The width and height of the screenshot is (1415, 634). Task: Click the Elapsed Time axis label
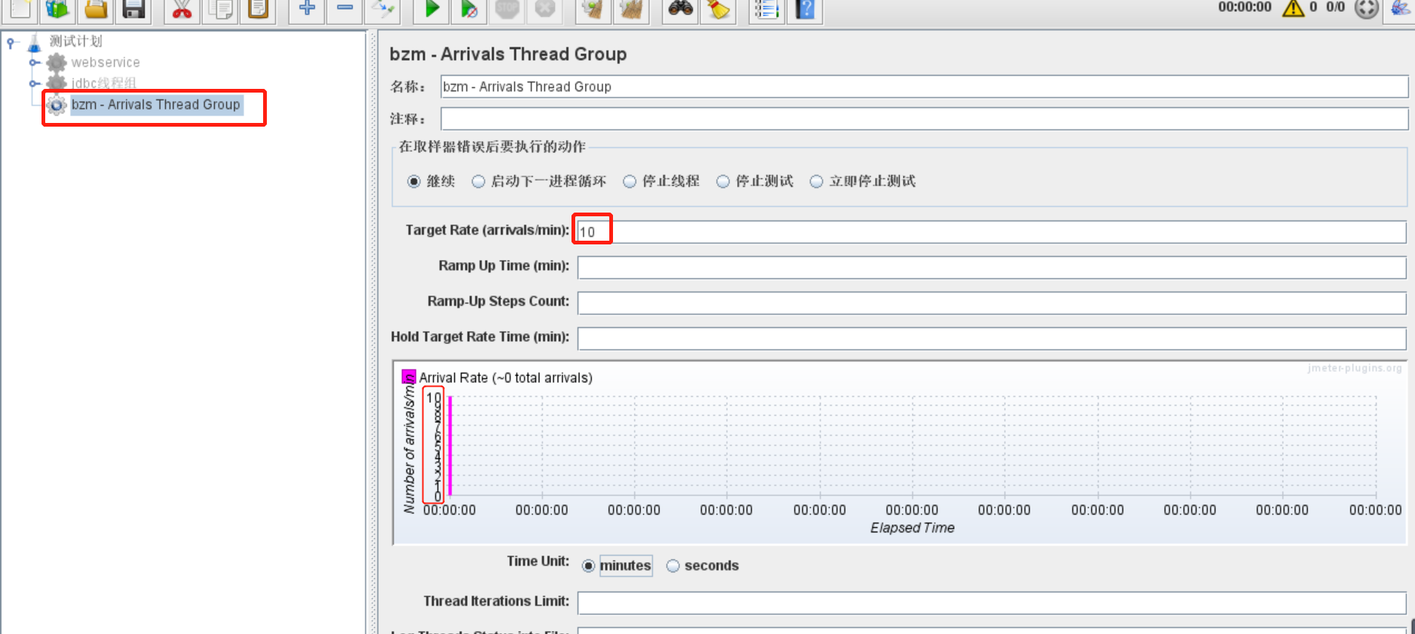912,528
